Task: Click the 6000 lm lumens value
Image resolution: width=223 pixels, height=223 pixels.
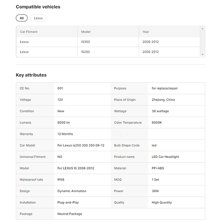Action: (x=64, y=122)
